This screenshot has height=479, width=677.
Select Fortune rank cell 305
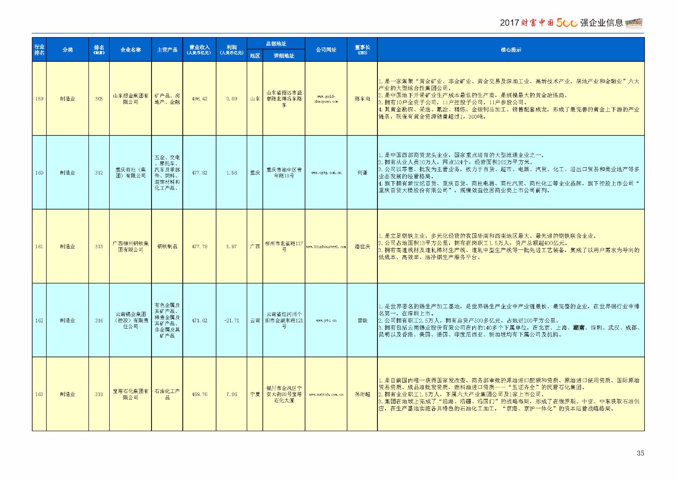(x=99, y=99)
